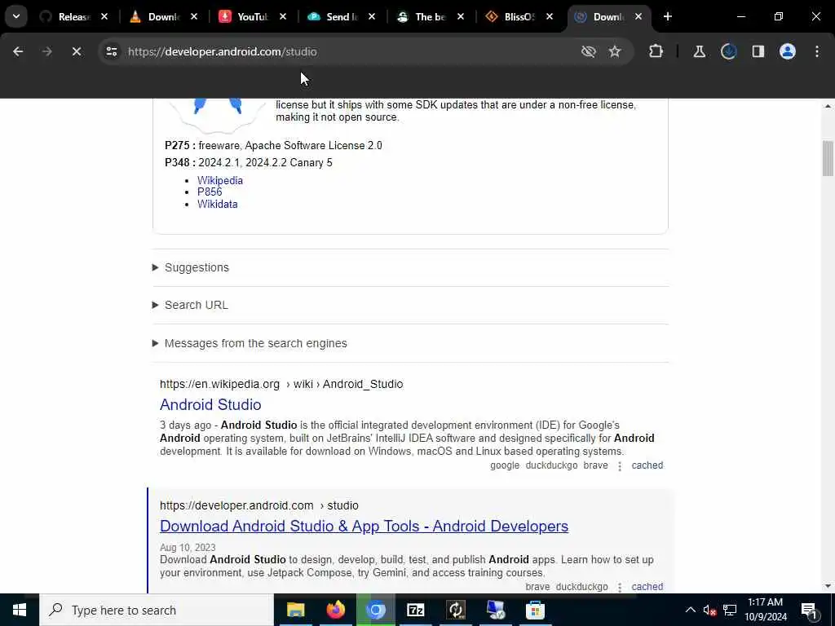This screenshot has height=626, width=835.
Task: Stop page loading with the X button
Action: click(76, 51)
